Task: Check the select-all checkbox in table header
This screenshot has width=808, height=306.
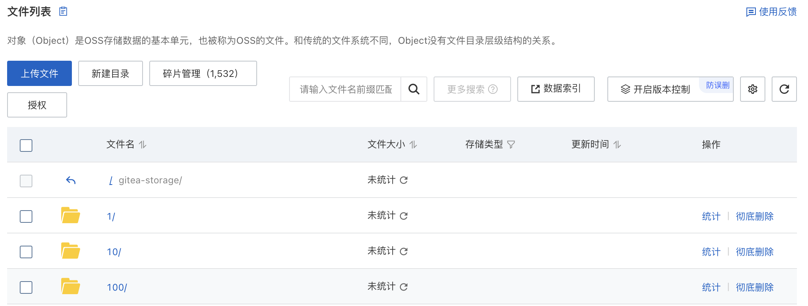Action: [x=26, y=145]
